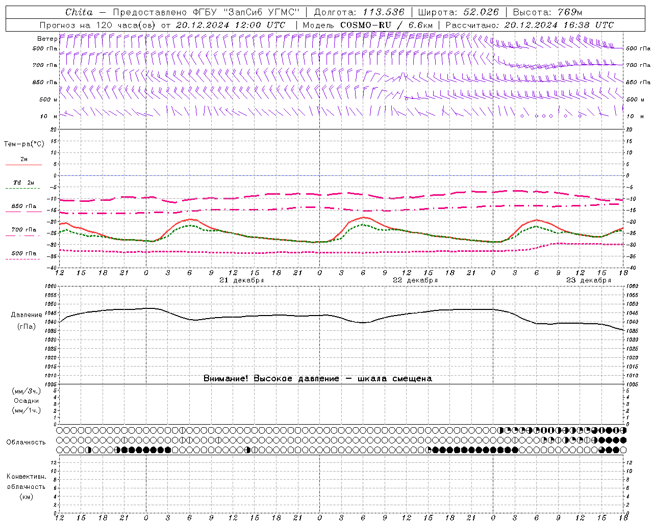Viewport: 653px width, 522px height.
Task: Click the (мм/3ч.) precipitation unit label
Action: (27, 391)
